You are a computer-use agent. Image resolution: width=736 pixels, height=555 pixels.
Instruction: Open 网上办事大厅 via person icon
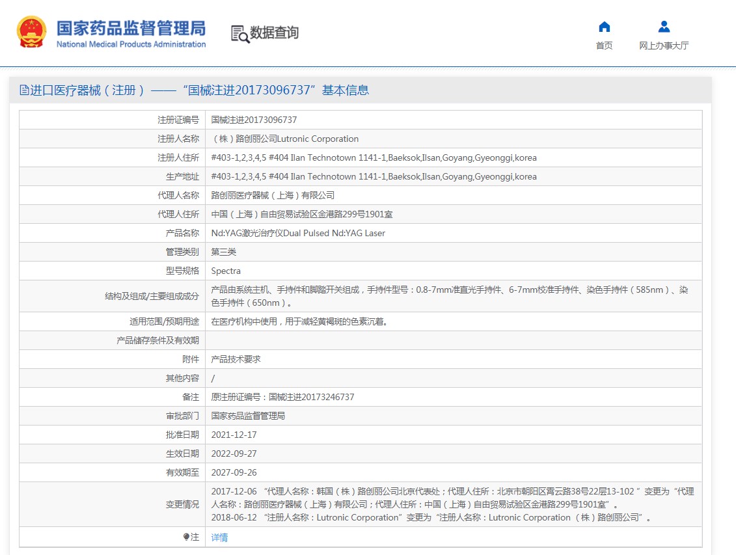pos(664,27)
